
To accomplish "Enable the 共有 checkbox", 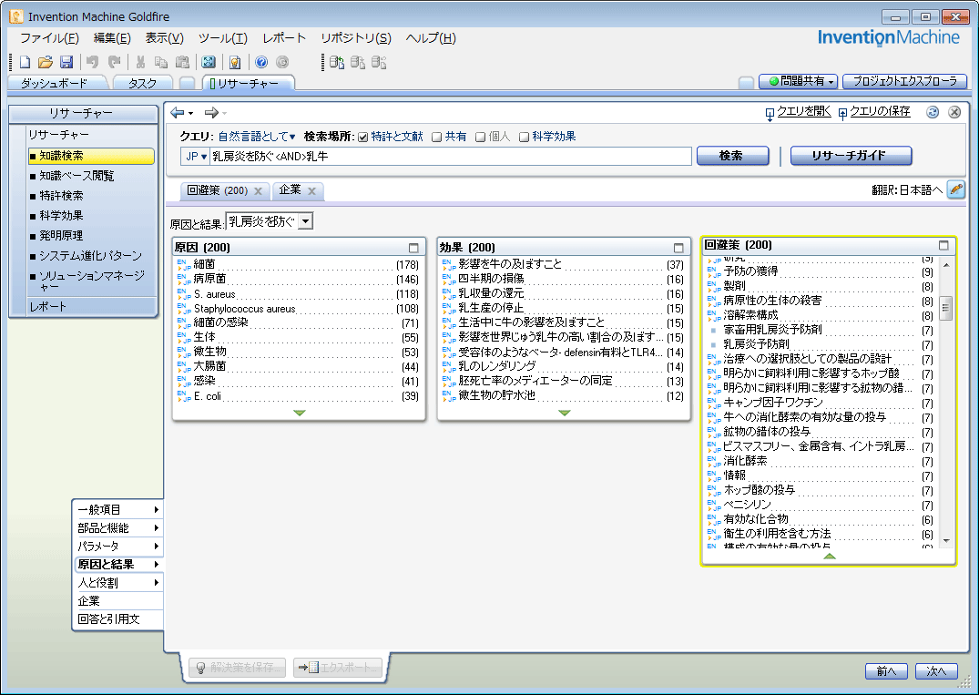I will 437,138.
